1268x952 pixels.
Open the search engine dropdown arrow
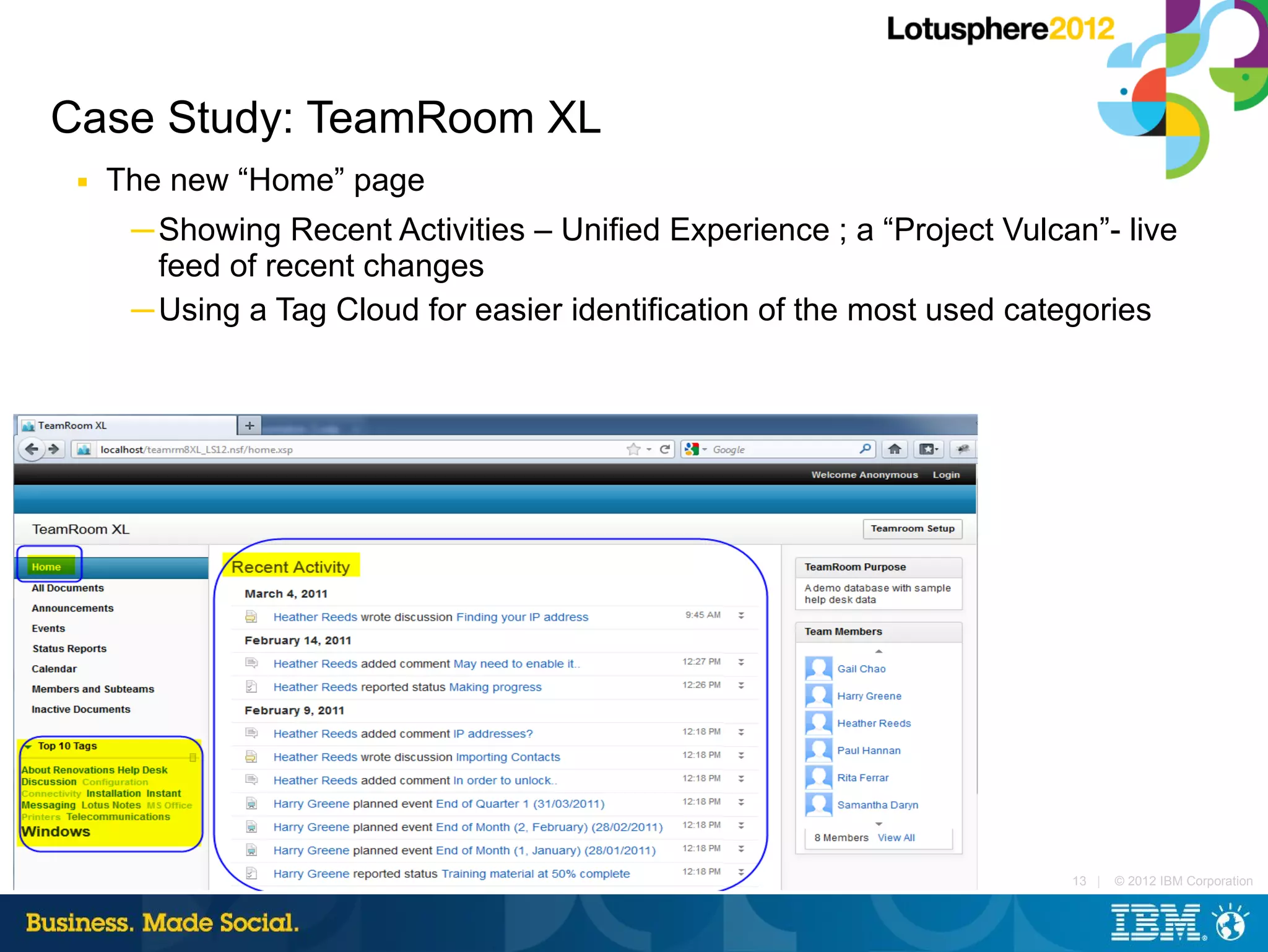(705, 450)
